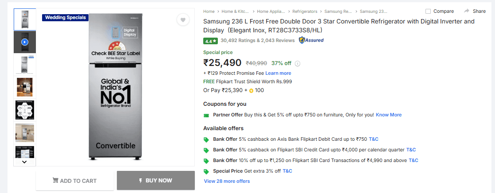Open Refrigerators breadcrumb link
495x193 pixels.
pos(305,11)
